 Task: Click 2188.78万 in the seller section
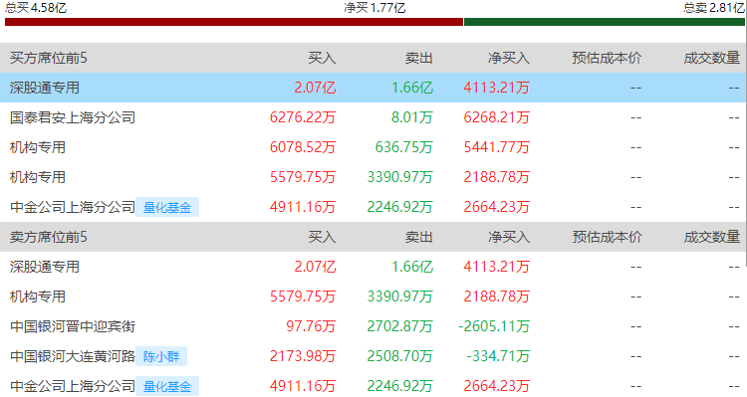(496, 297)
